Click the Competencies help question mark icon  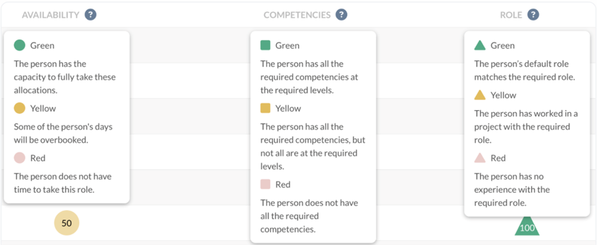pyautogui.click(x=342, y=15)
